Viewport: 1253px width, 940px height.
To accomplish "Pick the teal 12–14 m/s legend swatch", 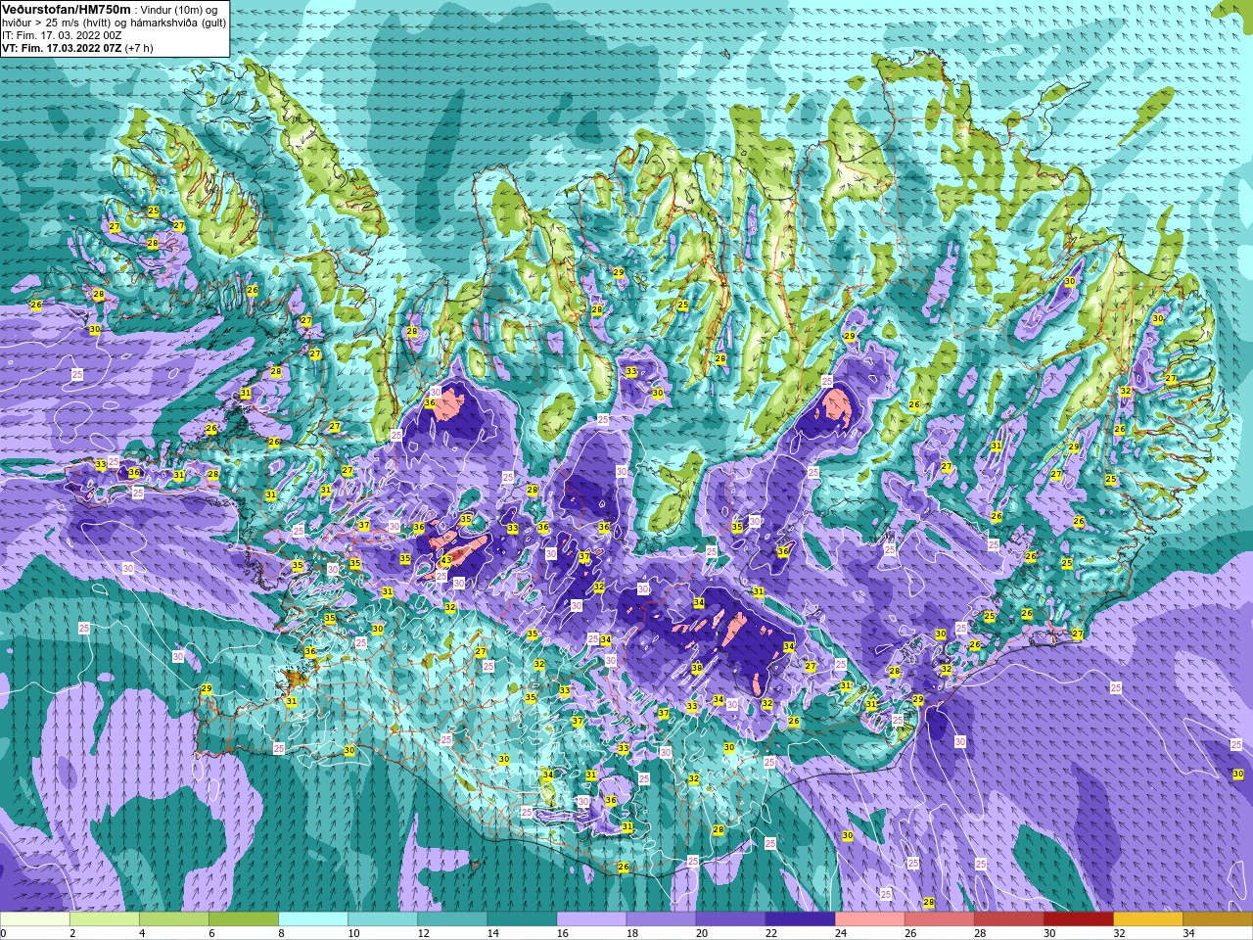I will pyautogui.click(x=452, y=919).
